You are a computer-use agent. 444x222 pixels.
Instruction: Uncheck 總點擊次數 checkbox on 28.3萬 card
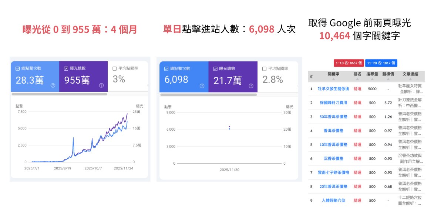(18, 68)
